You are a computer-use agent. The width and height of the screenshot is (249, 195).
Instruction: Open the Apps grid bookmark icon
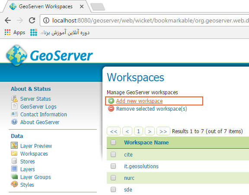(x=7, y=32)
